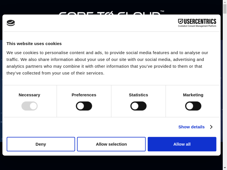The width and height of the screenshot is (227, 170).
Task: Expand the Show details link
Action: click(192, 127)
